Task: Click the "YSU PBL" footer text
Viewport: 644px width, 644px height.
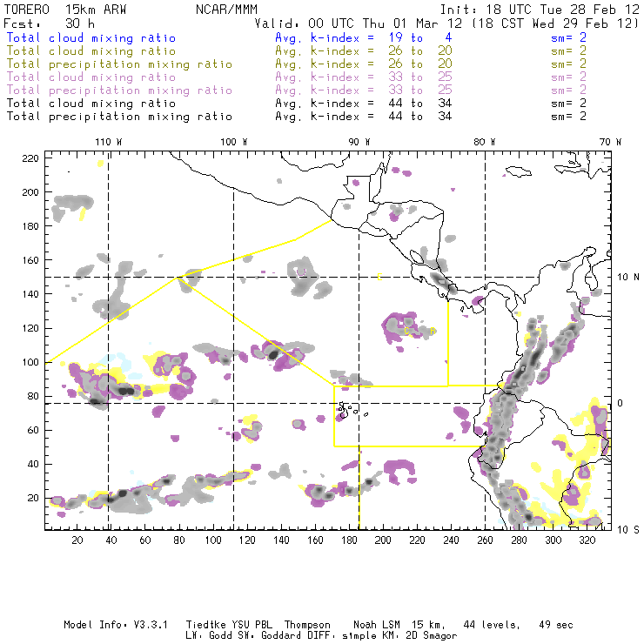Action: point(252,625)
